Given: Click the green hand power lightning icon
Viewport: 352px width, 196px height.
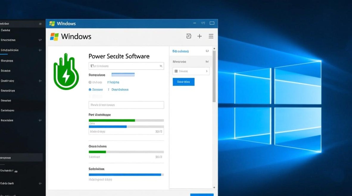Looking at the screenshot, I should pyautogui.click(x=66, y=72).
